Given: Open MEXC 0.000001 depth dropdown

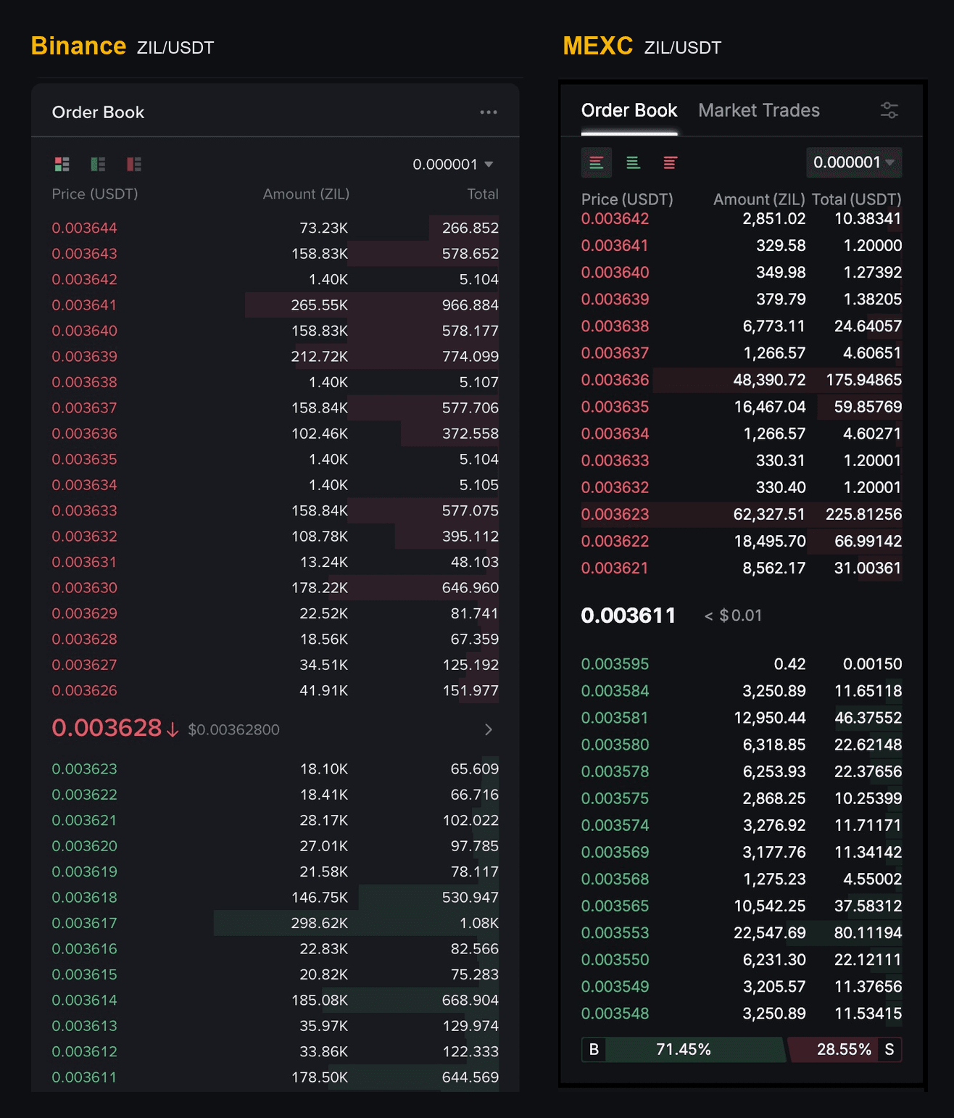Looking at the screenshot, I should [854, 162].
